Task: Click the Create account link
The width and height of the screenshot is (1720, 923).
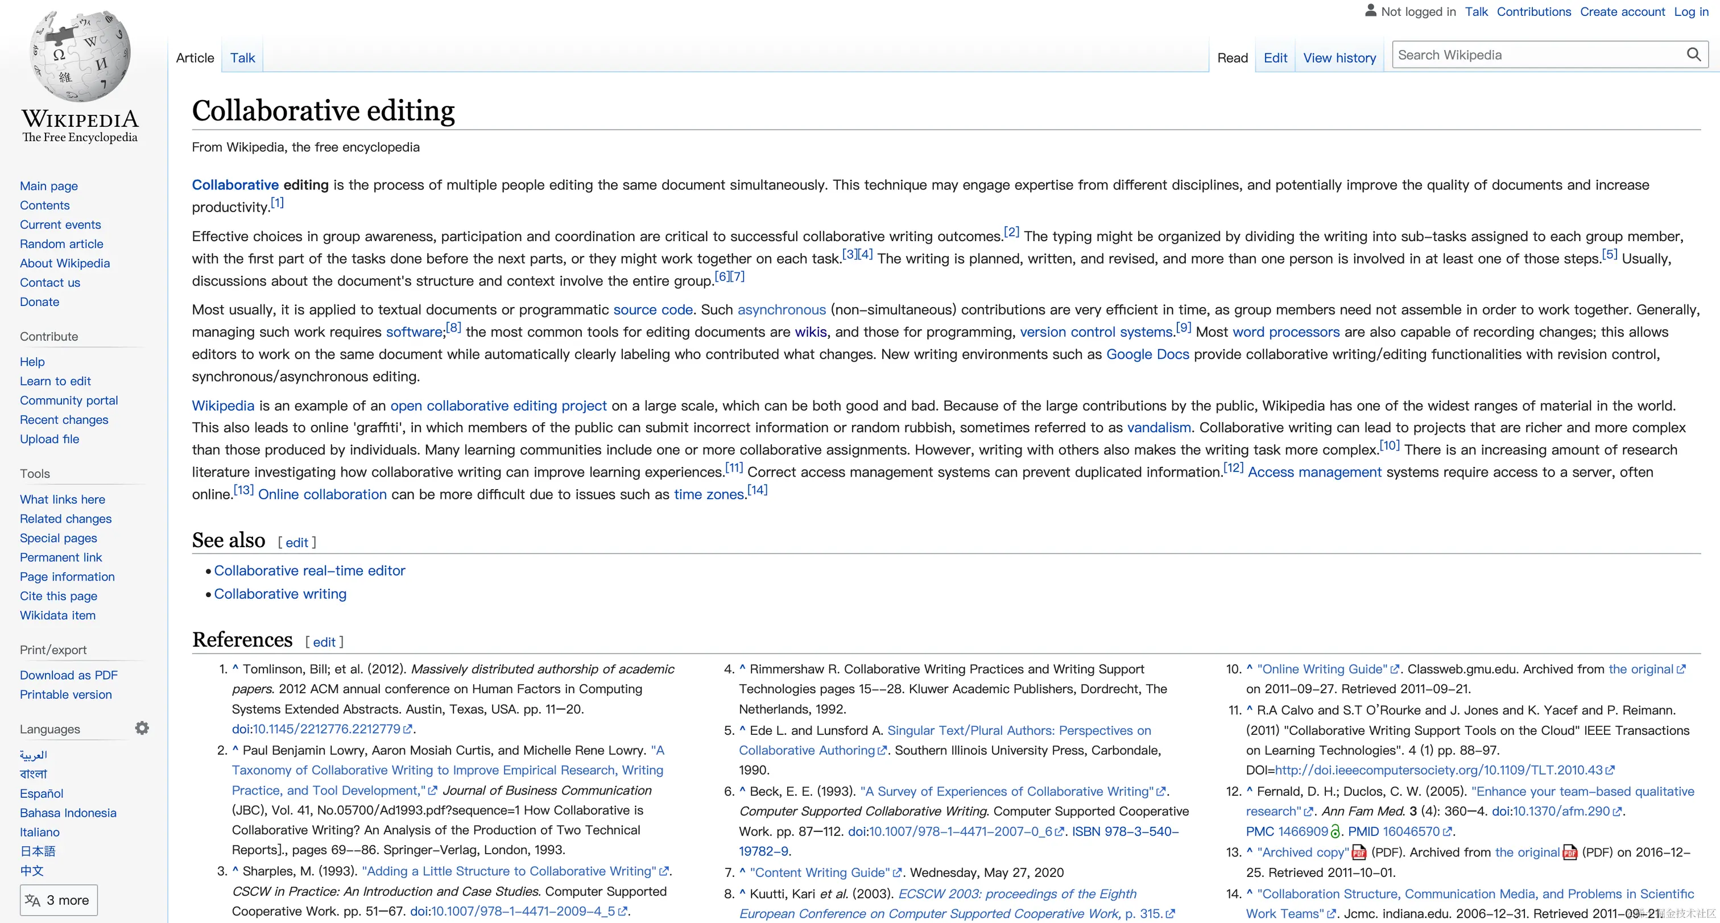Action: coord(1622,11)
